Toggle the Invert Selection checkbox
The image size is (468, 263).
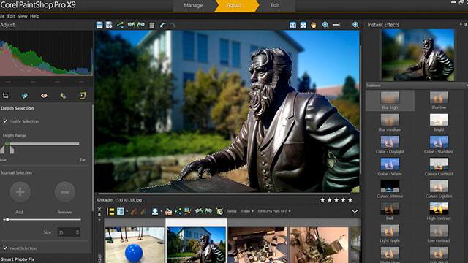click(x=5, y=248)
